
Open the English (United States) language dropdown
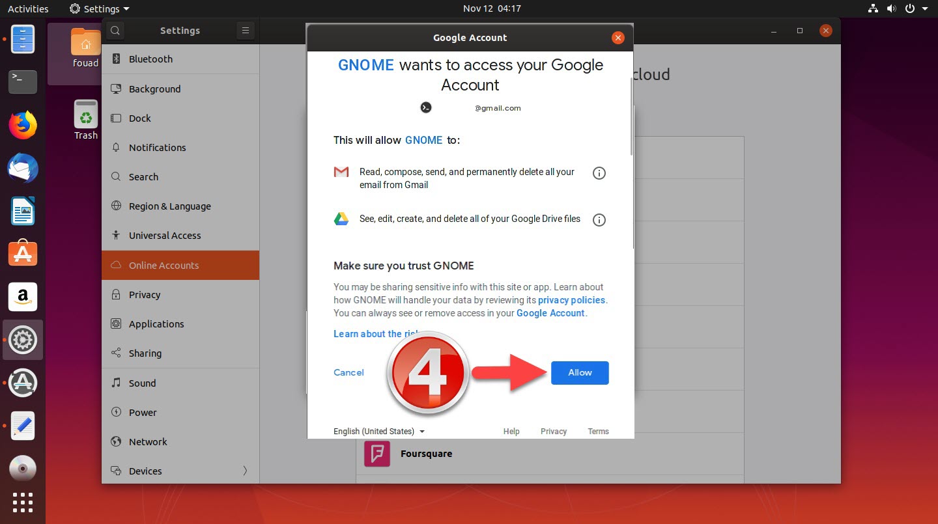pyautogui.click(x=379, y=431)
